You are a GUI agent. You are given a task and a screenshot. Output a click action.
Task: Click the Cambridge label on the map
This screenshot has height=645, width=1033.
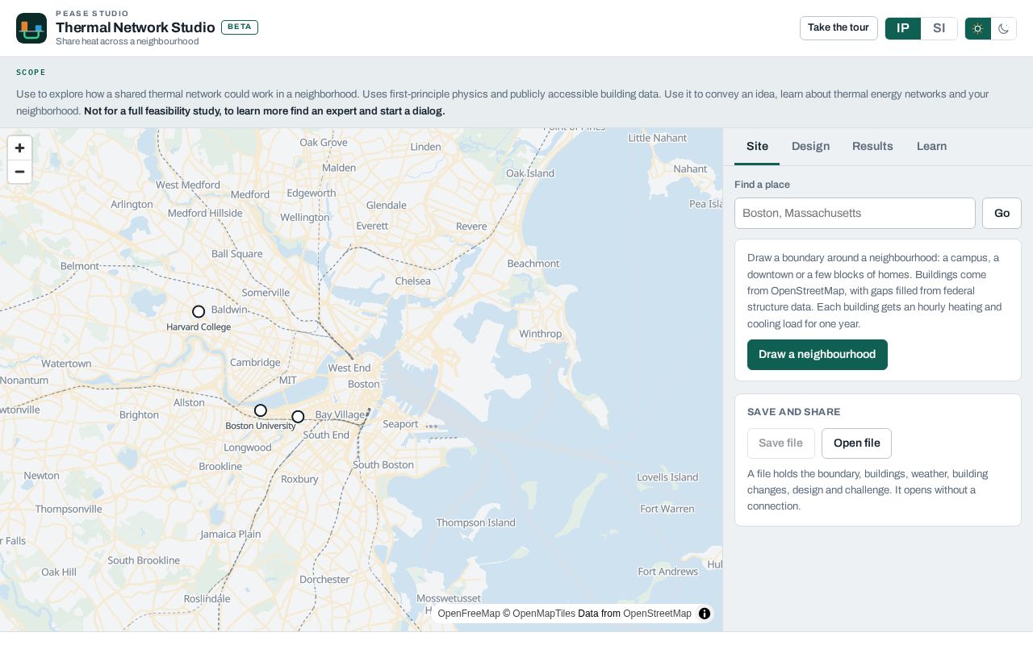pos(255,362)
